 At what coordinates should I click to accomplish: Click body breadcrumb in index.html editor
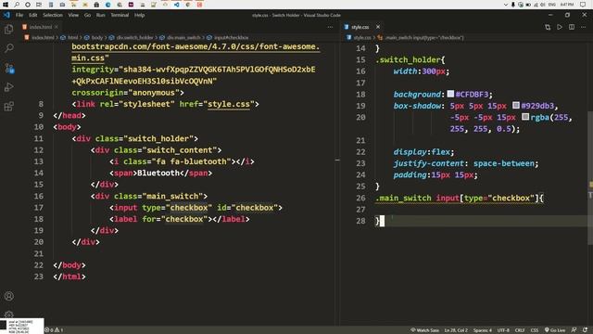(x=94, y=37)
